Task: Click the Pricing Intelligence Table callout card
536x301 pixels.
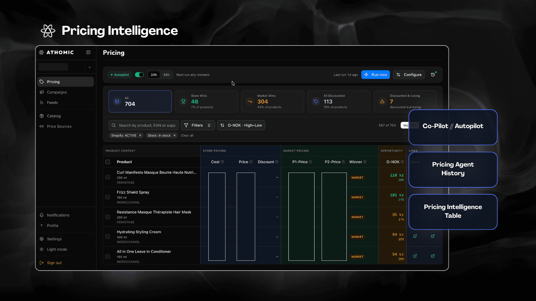Action: point(453,212)
